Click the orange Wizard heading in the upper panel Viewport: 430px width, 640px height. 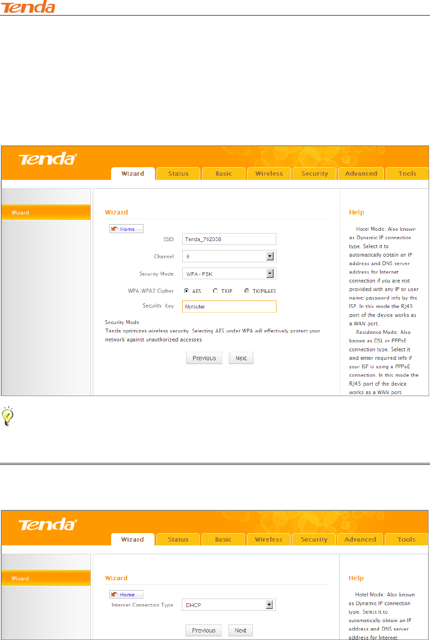(116, 212)
